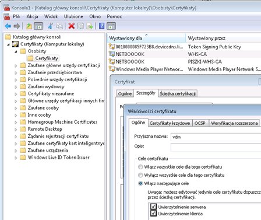Screen dimensions: 261x220
Task: Expand Zaufani wydawcy node
Action: click(x=16, y=87)
